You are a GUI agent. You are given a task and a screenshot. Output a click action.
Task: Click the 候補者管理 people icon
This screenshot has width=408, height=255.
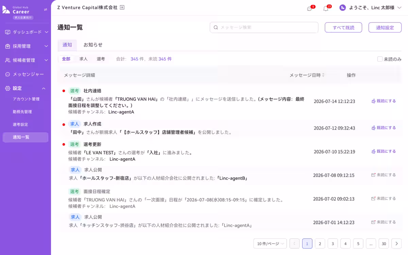[x=7, y=60]
